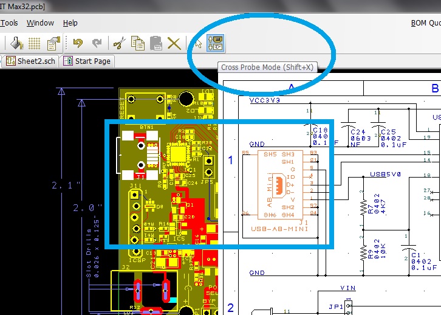
Task: Select the arrow pointer tool
Action: (x=198, y=44)
